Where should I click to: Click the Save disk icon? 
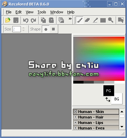pyautogui.click(x=16, y=20)
